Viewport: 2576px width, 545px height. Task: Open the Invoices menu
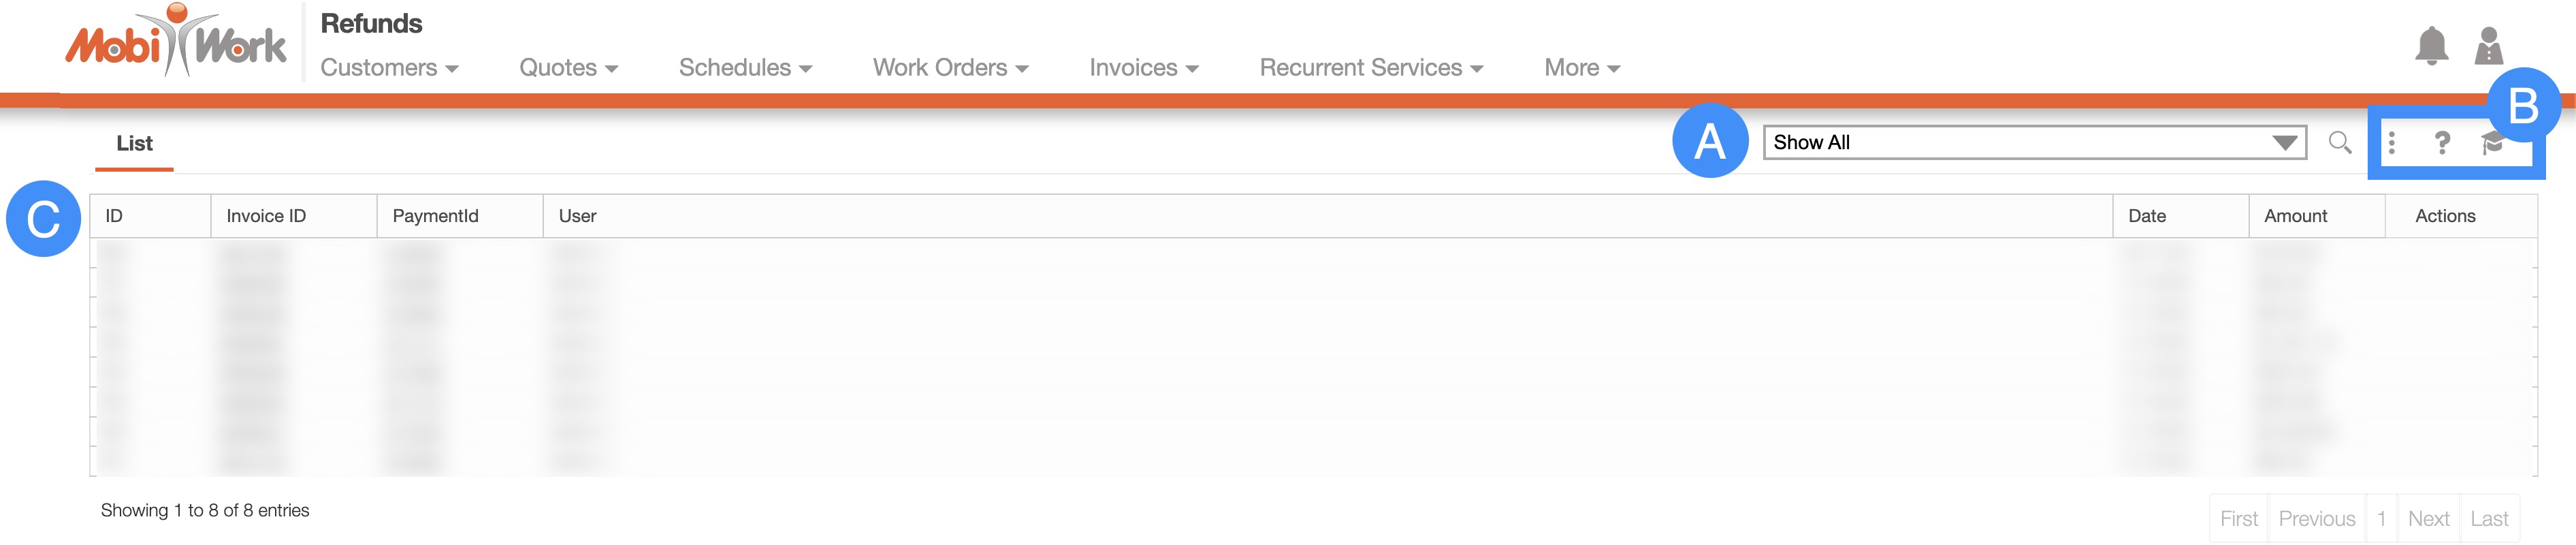(1143, 68)
